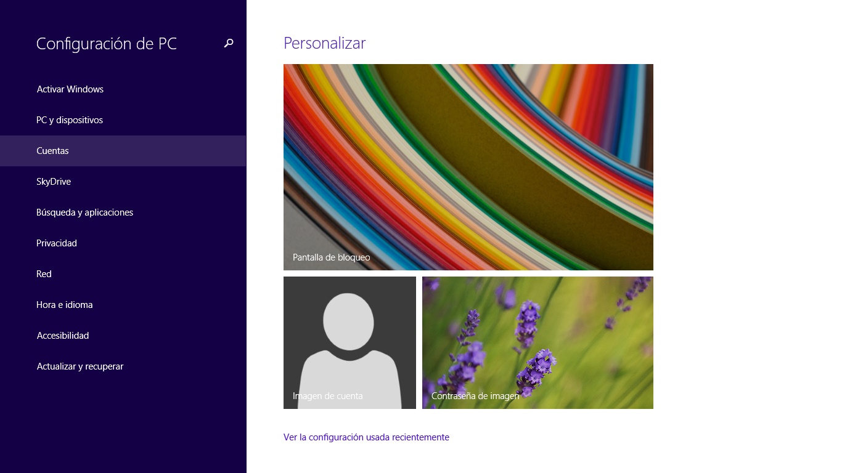Click the Pantalla de bloqueo label
The image size is (842, 473).
(x=332, y=257)
